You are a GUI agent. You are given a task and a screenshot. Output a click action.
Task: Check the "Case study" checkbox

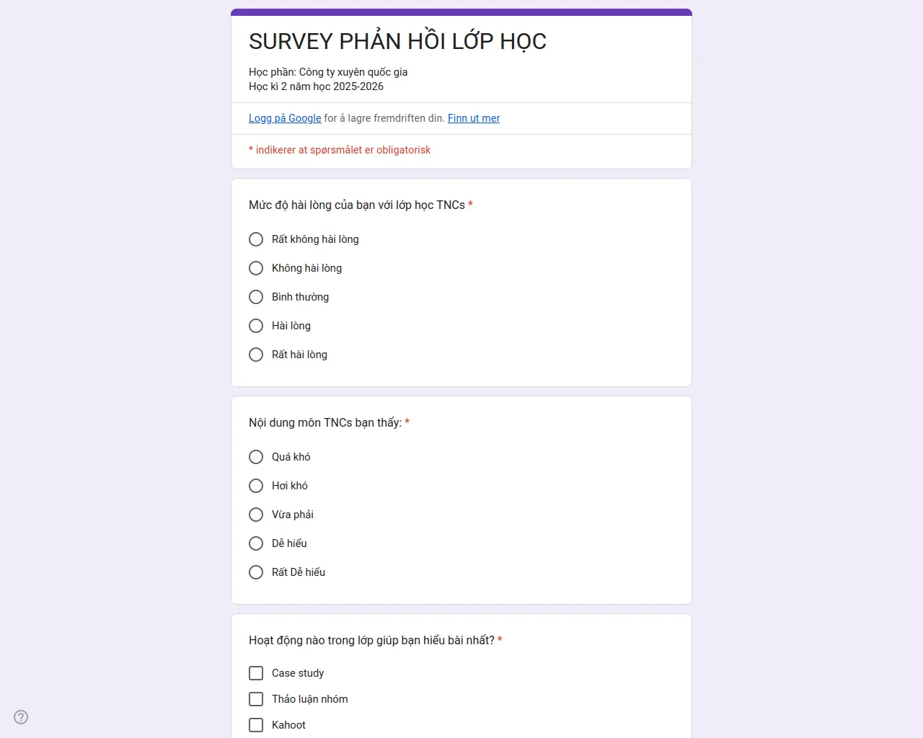256,673
